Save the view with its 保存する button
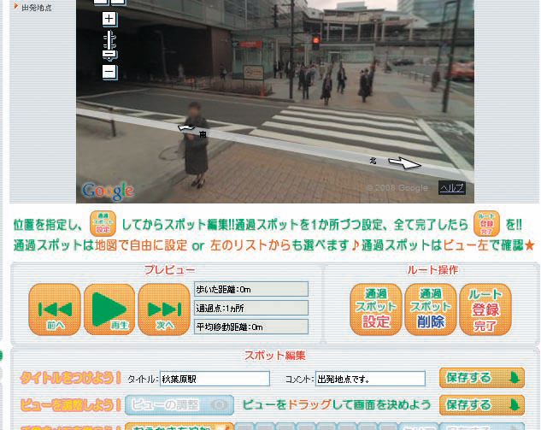The height and width of the screenshot is (430, 541). point(482,405)
